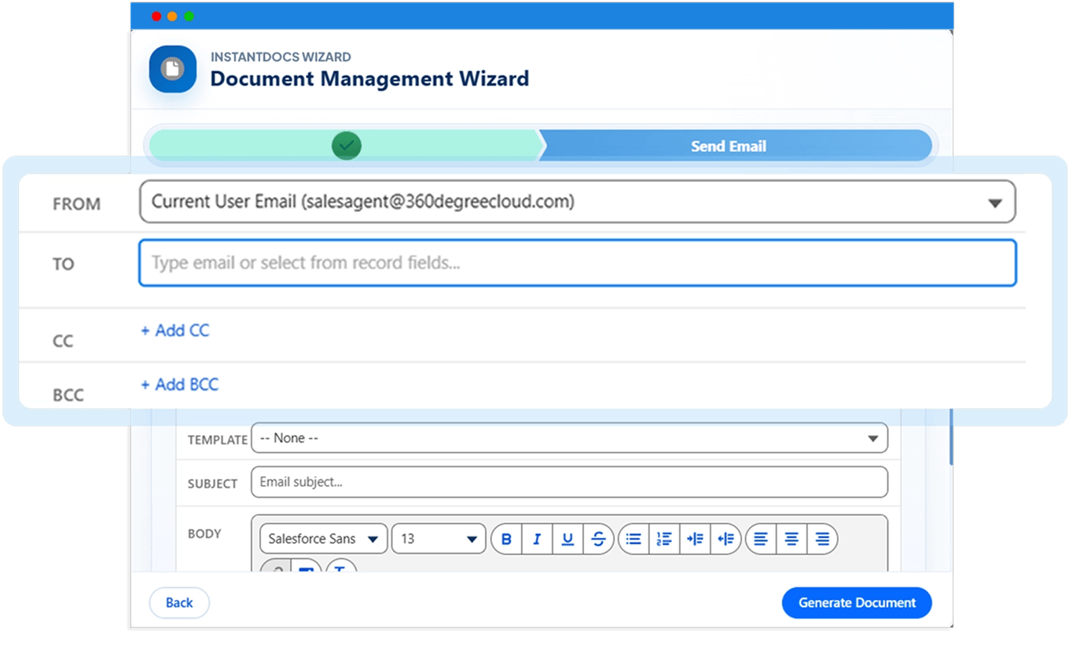Viewport: 1069px width, 647px height.
Task: Toggle italic formatting in body toolbar
Action: 537,539
